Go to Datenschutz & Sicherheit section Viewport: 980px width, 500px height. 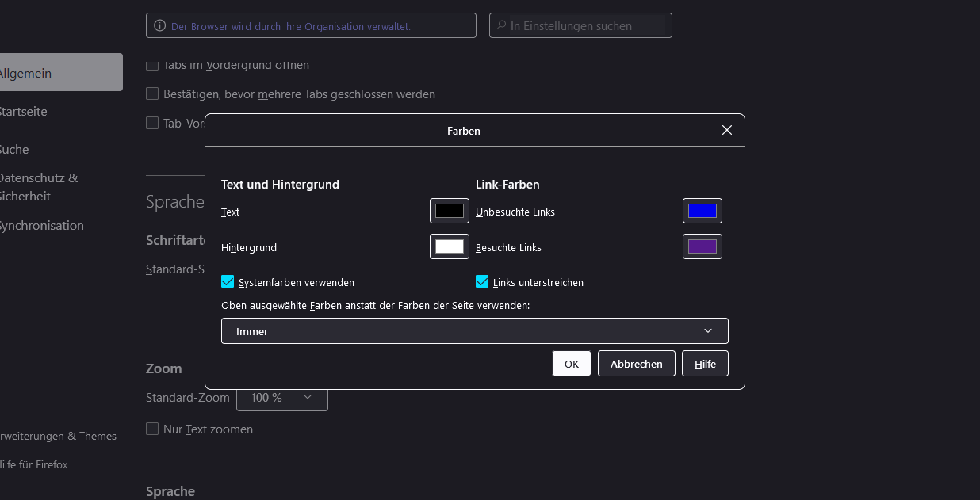point(38,187)
